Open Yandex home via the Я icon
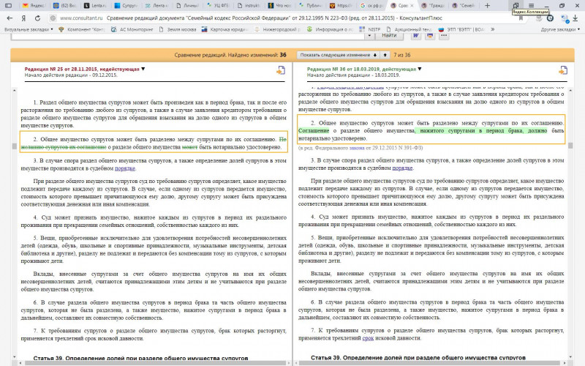Viewport: 585px width, 366px height. tap(23, 18)
